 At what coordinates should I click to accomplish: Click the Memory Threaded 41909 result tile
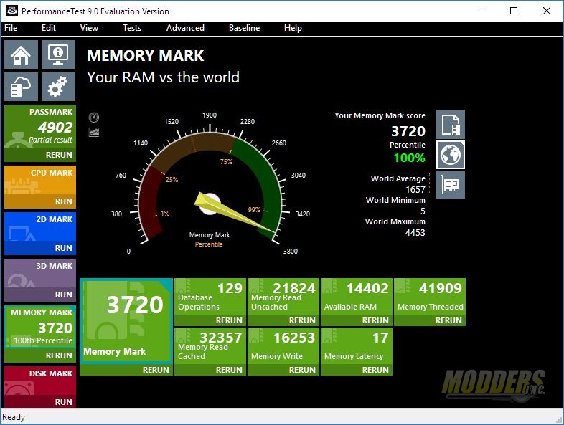tap(430, 297)
